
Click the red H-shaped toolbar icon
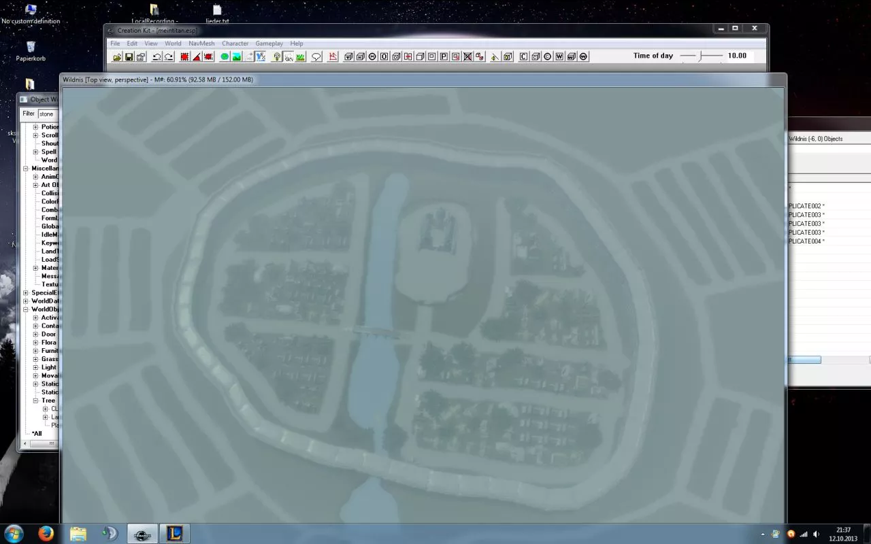[408, 56]
